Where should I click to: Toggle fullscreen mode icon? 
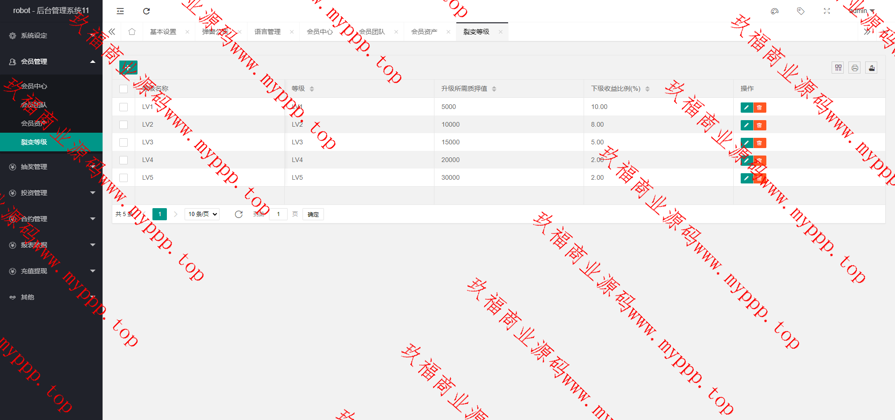[x=827, y=11]
